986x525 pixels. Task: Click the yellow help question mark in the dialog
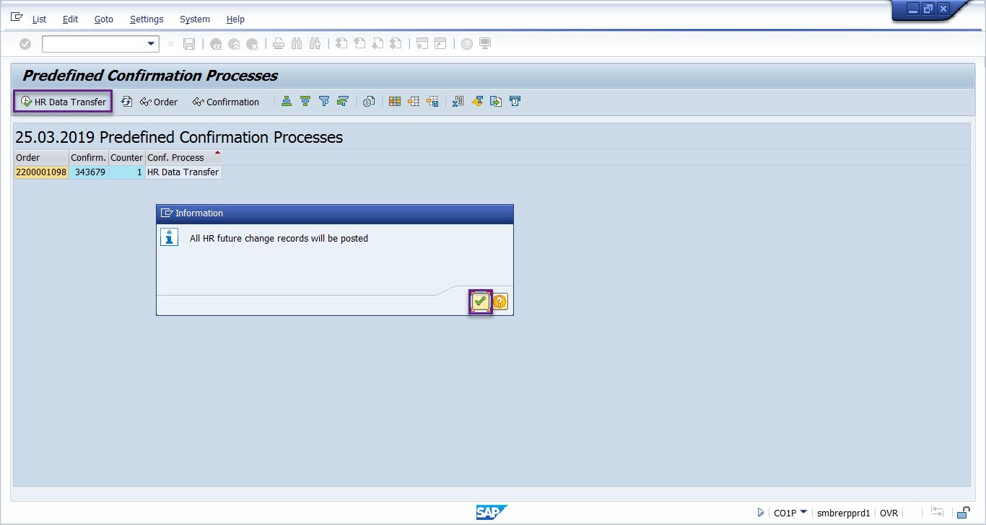pos(499,301)
